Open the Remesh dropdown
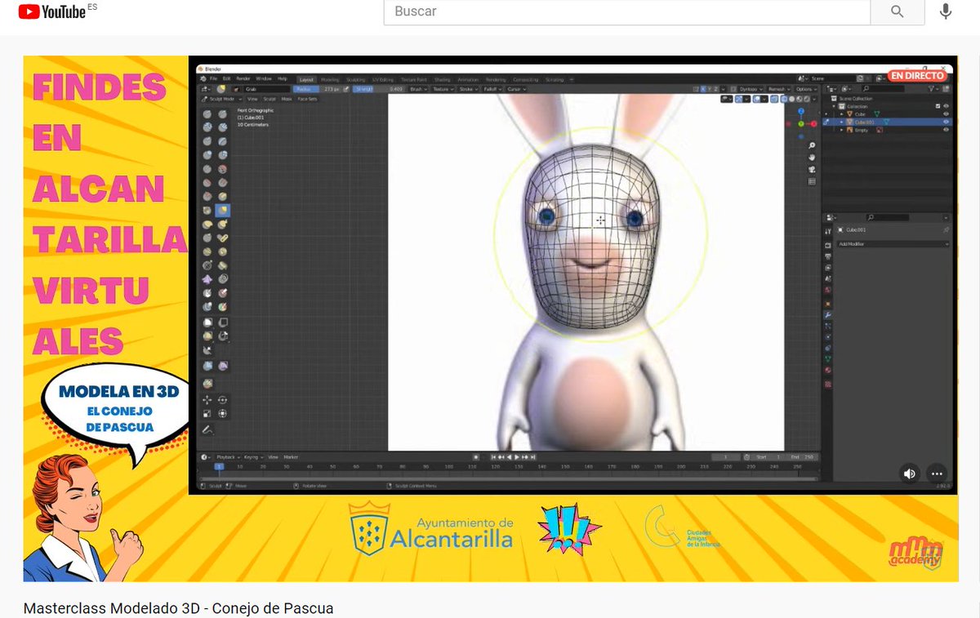 point(779,88)
